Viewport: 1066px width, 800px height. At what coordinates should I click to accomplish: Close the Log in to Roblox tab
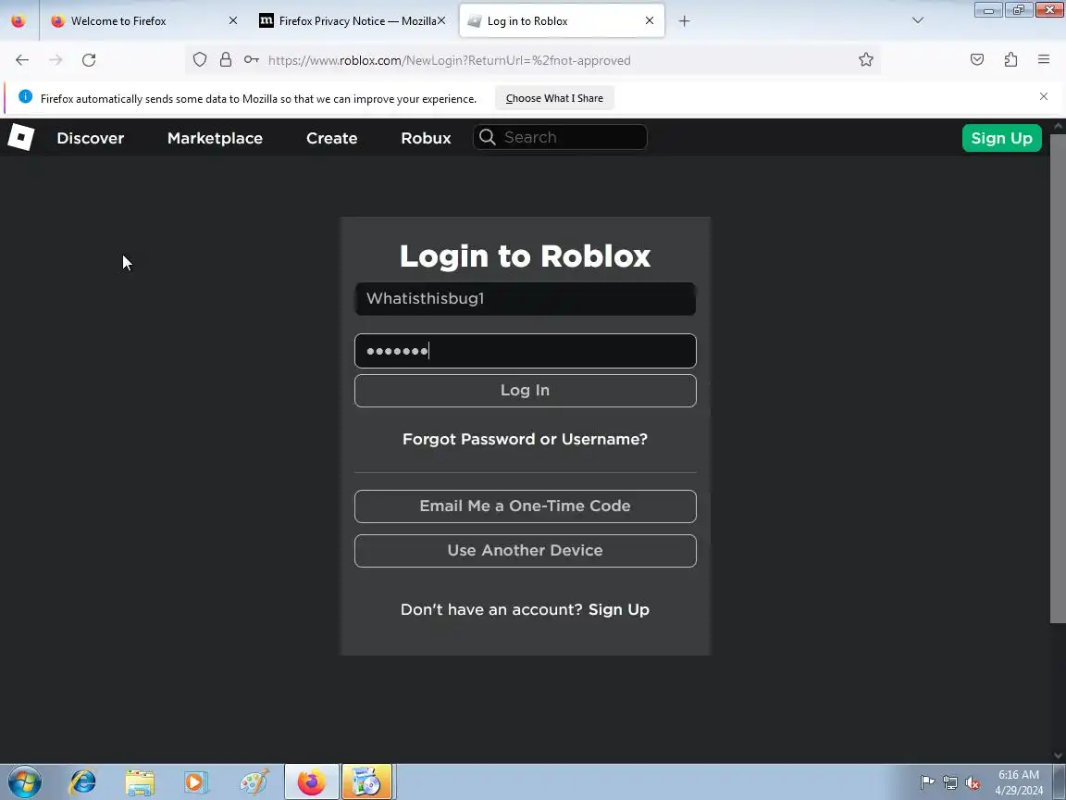650,21
